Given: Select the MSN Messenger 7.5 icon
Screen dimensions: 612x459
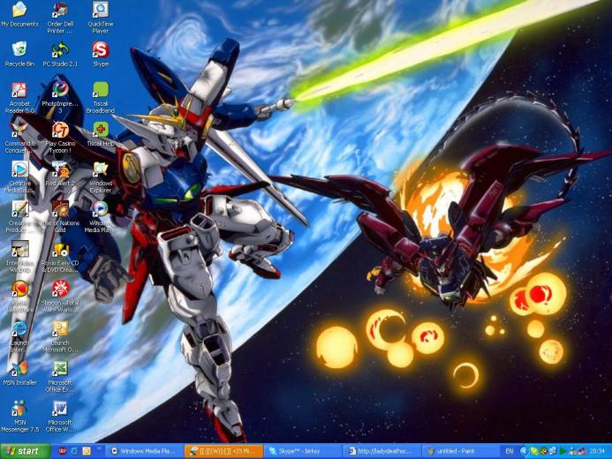Looking at the screenshot, I should [19, 417].
